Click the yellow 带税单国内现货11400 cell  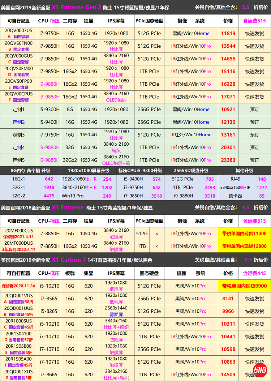click(x=244, y=234)
